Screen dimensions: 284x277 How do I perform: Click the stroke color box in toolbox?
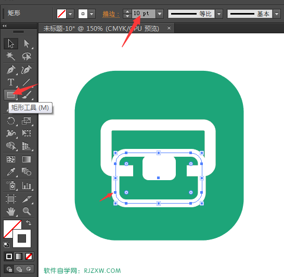point(22,238)
